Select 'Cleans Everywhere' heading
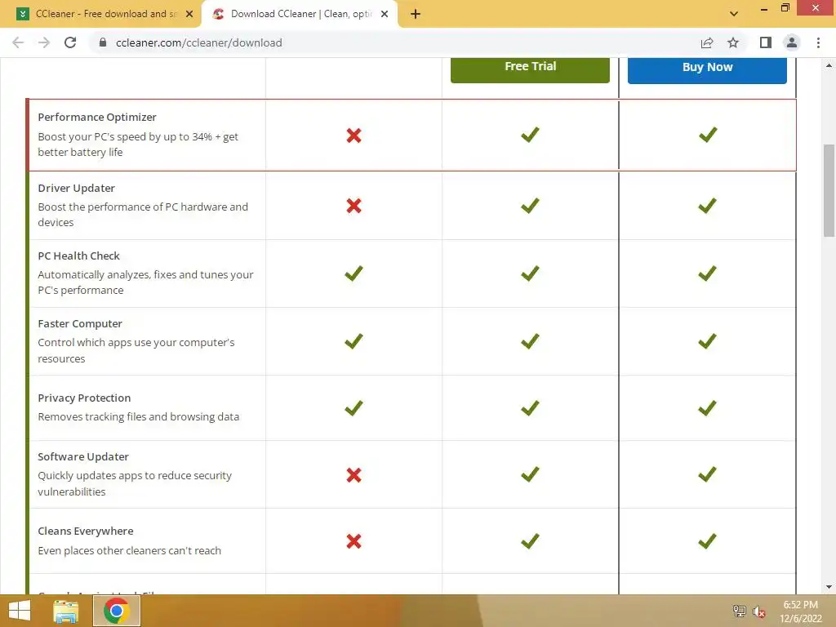Screen dimensions: 836x627 coord(86,531)
